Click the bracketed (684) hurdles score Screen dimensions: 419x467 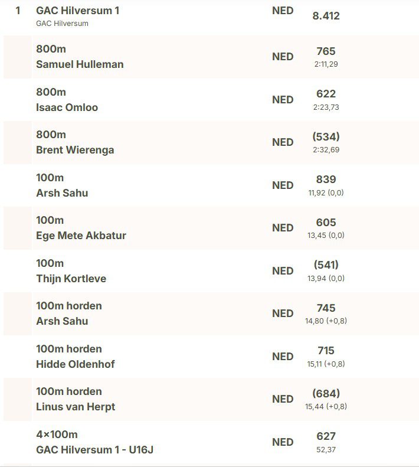[x=326, y=394]
